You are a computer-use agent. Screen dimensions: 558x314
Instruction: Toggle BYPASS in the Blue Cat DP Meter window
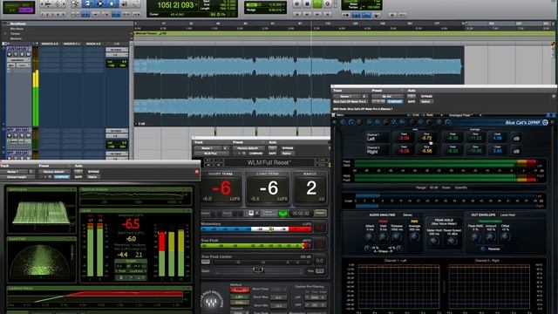click(x=426, y=97)
